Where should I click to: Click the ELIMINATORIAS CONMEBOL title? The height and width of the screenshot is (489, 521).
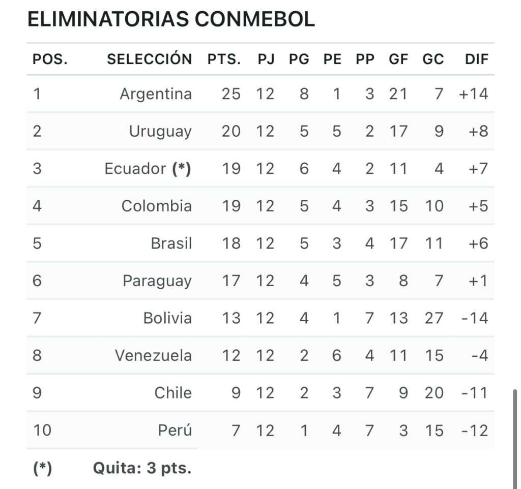click(171, 19)
